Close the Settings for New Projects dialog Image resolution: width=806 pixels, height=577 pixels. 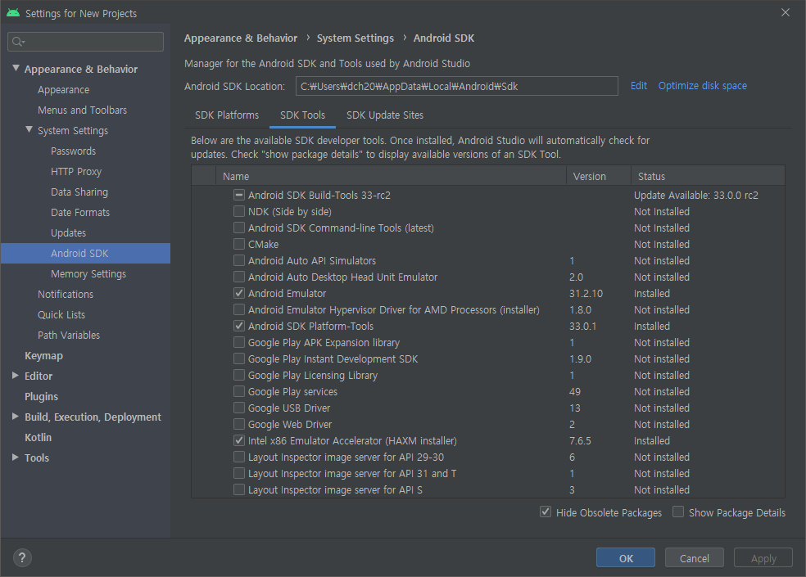coord(785,12)
